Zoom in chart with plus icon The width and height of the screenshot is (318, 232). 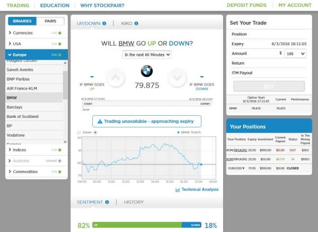click(x=95, y=132)
